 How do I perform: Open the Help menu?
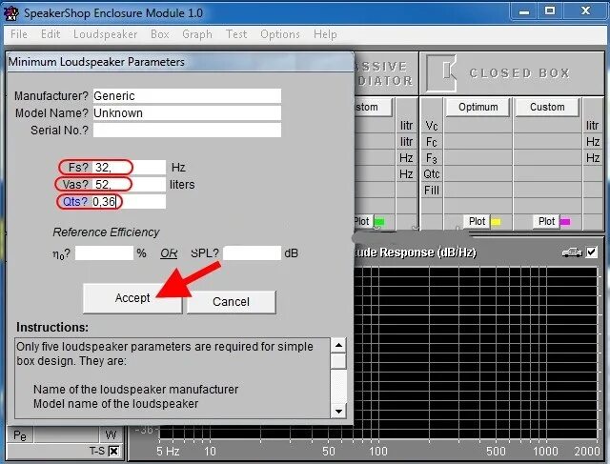click(x=325, y=34)
